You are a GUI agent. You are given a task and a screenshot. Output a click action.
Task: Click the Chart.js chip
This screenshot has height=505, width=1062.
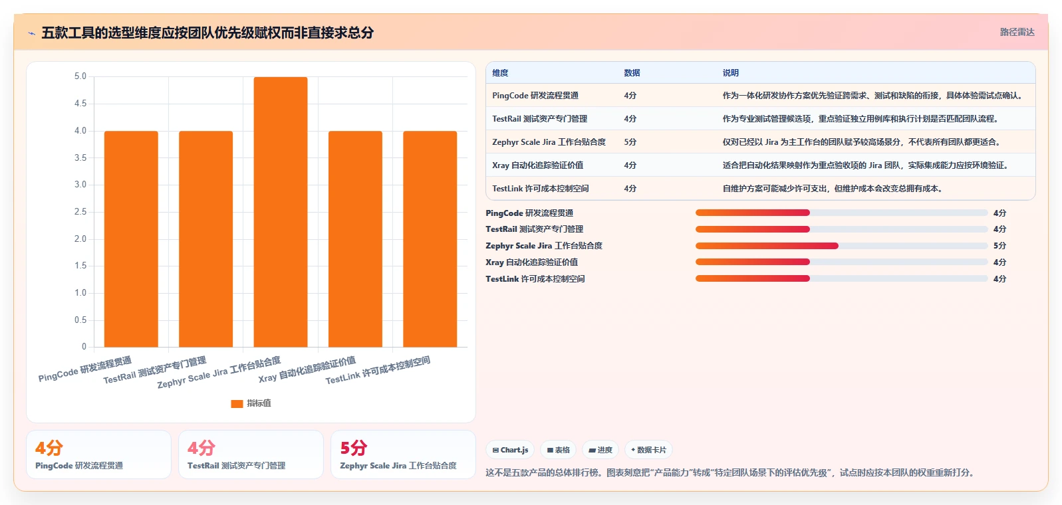pos(511,450)
